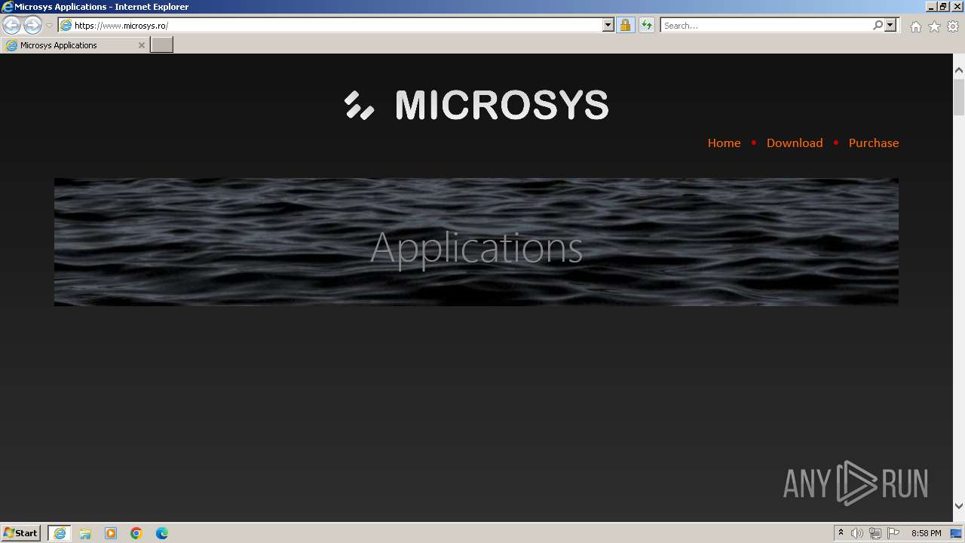Minimize the Internet Explorer window
The height and width of the screenshot is (543, 965).
point(931,6)
